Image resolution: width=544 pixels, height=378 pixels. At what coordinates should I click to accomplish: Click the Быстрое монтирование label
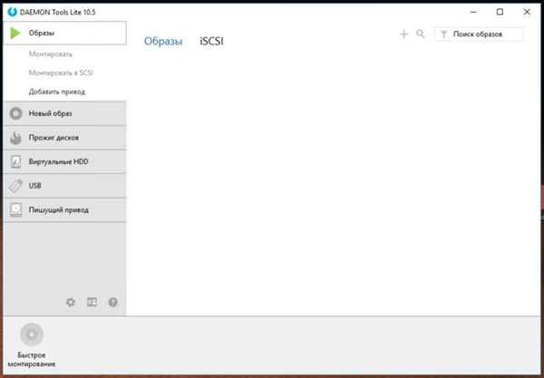[x=32, y=360]
